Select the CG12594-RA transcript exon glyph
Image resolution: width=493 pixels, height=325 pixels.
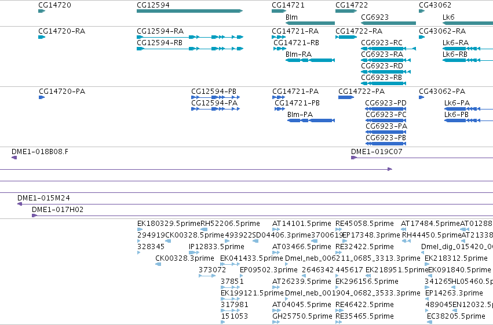(x=190, y=37)
